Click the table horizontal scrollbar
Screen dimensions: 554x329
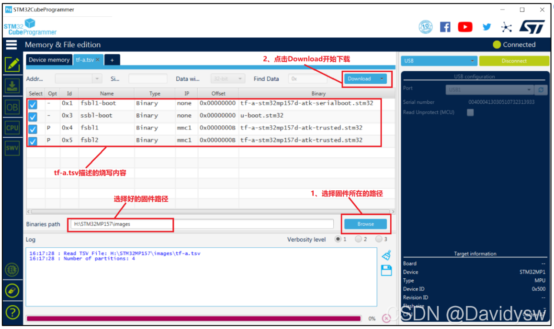211,211
